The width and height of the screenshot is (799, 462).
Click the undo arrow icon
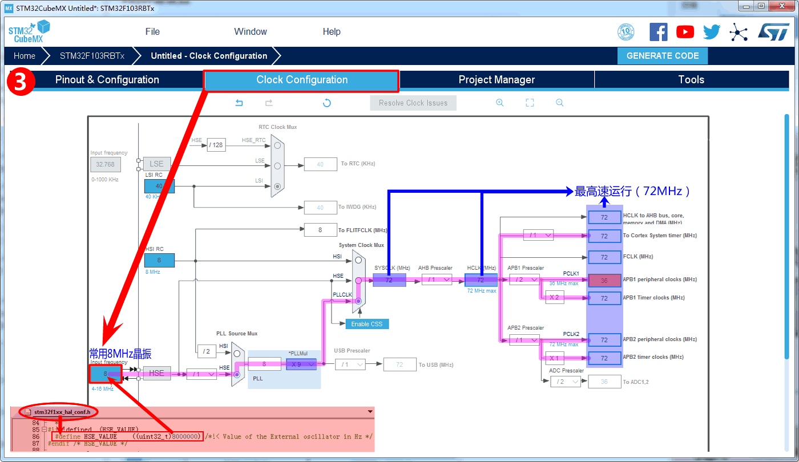(239, 103)
